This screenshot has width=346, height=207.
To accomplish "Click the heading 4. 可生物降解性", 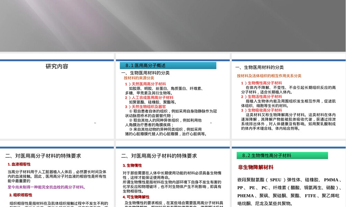I will click(136, 197).
